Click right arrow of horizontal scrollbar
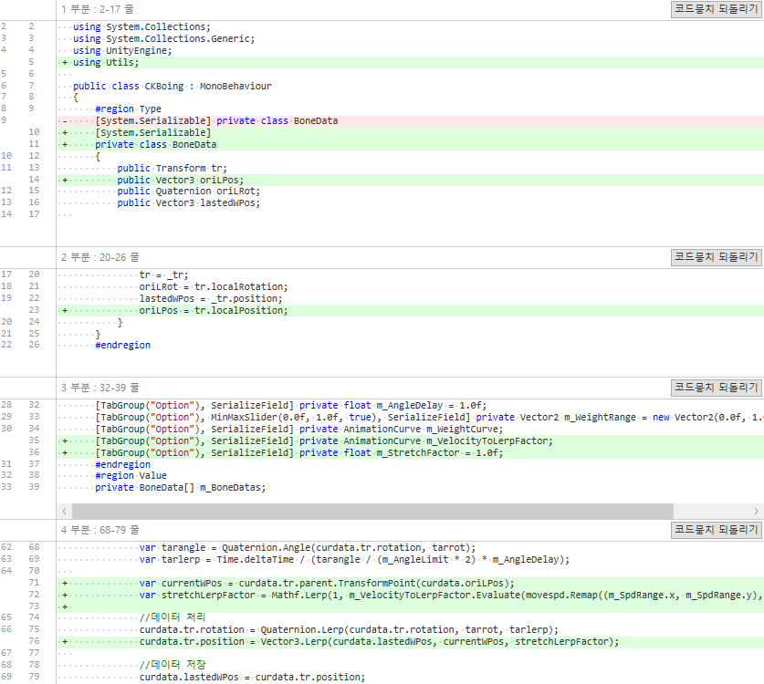The image size is (764, 684). (x=756, y=511)
